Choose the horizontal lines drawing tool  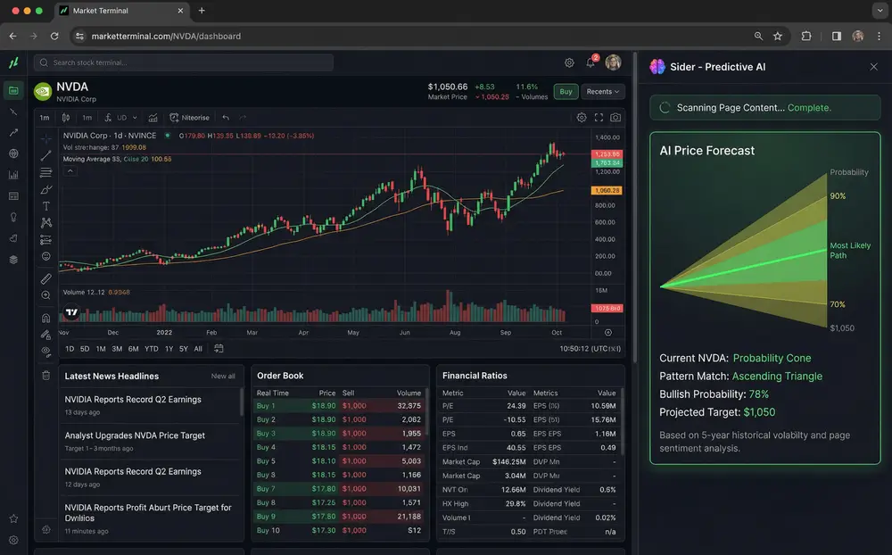pos(46,172)
